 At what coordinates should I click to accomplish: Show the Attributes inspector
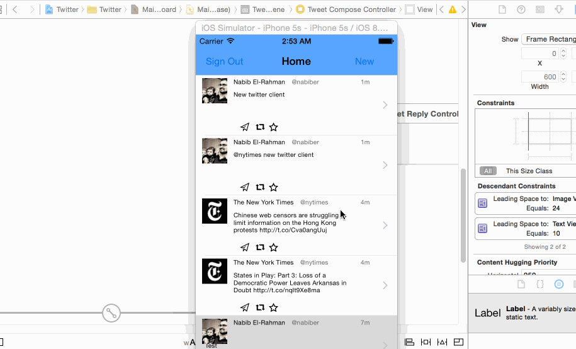(559, 9)
